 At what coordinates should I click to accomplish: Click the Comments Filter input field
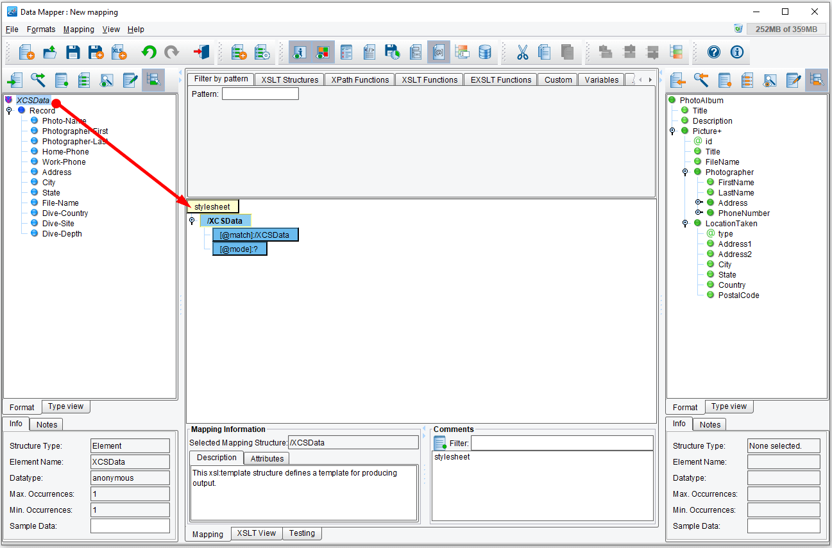pos(562,443)
